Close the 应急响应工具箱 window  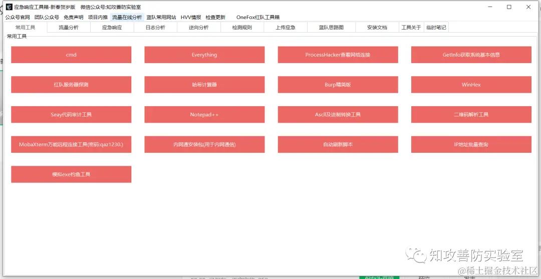pyautogui.click(x=528, y=7)
